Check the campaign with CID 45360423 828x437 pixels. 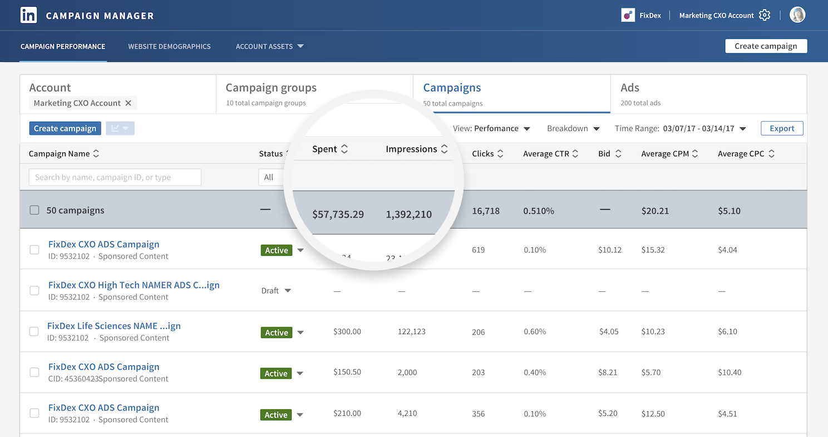(34, 373)
